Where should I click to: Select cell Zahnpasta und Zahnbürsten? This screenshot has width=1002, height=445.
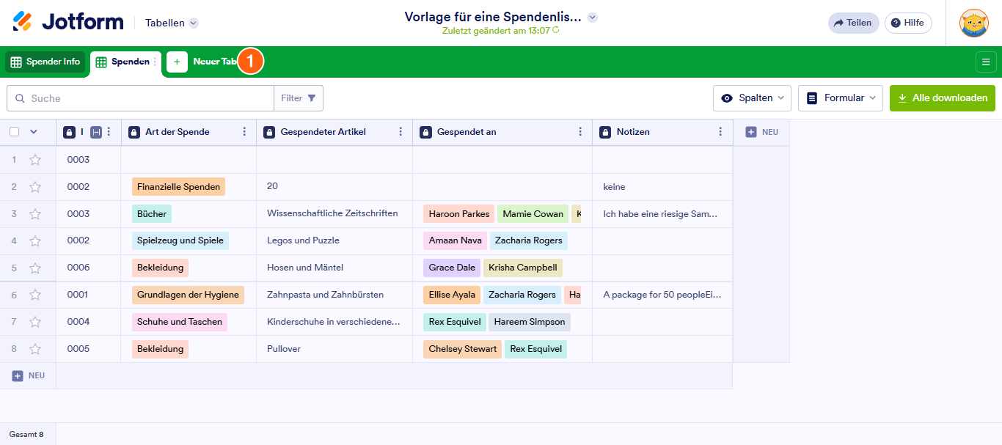pos(334,295)
